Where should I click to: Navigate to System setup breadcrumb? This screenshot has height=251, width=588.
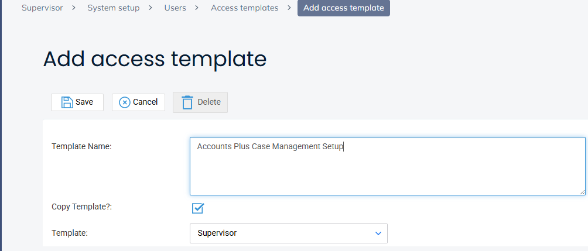[114, 8]
